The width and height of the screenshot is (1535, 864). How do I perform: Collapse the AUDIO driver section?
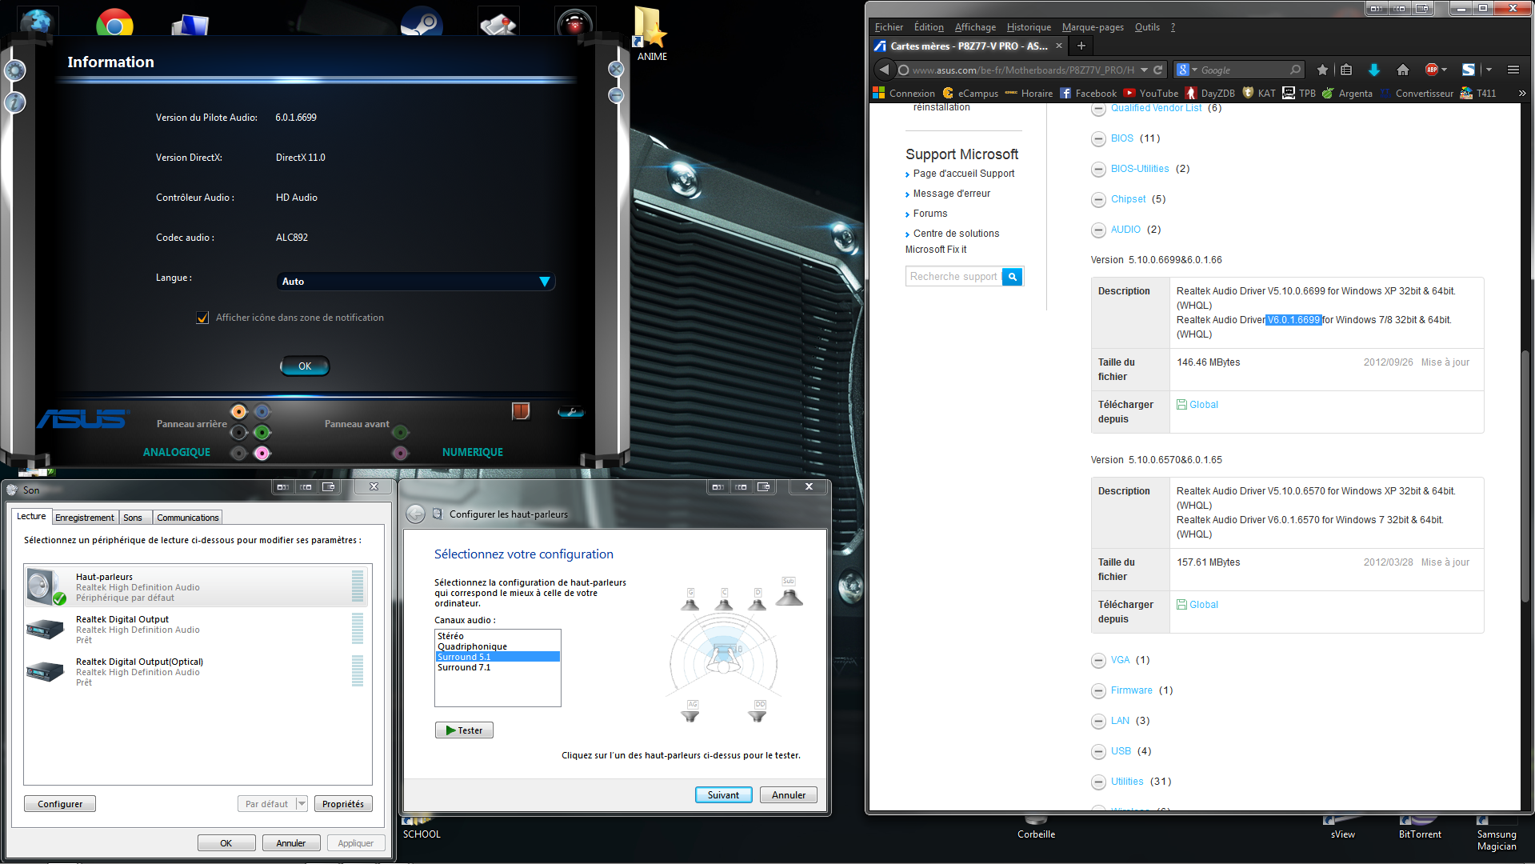(x=1098, y=230)
